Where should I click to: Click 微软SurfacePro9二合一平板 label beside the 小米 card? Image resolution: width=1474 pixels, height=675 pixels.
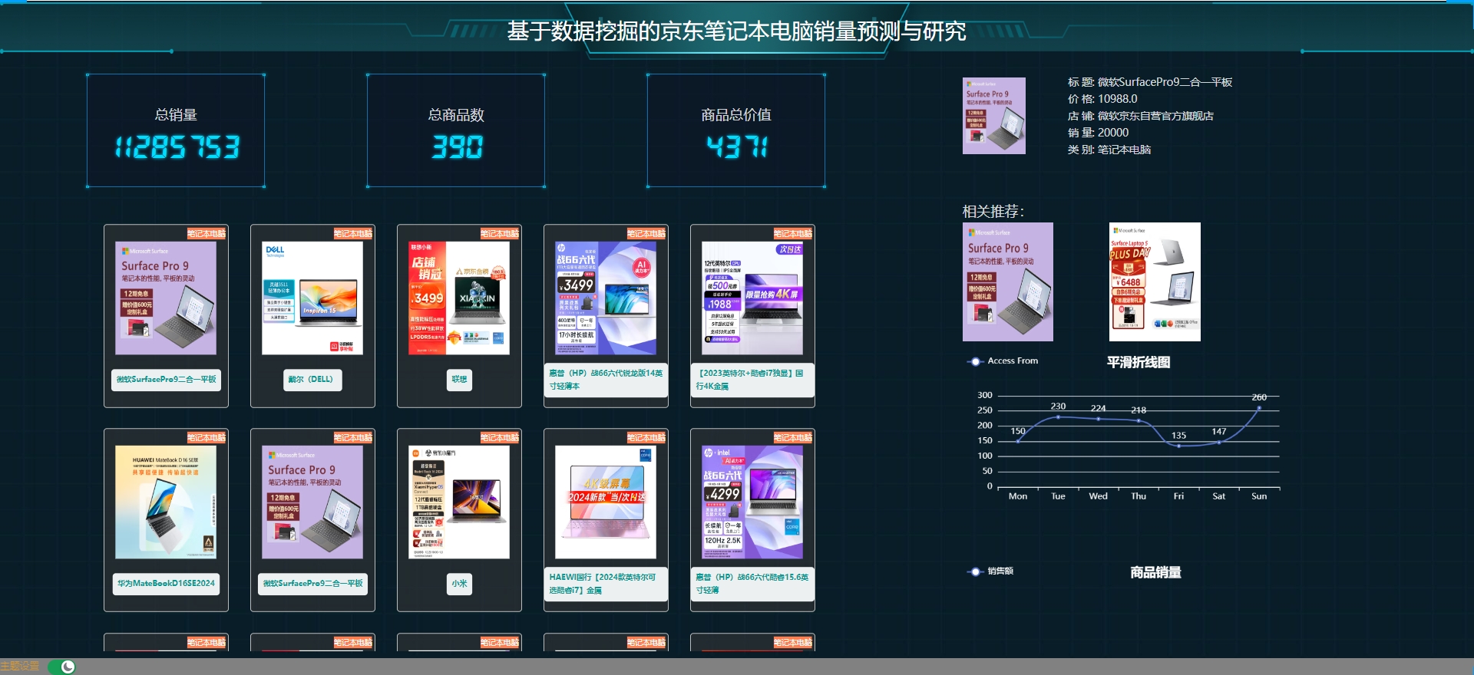click(x=312, y=584)
